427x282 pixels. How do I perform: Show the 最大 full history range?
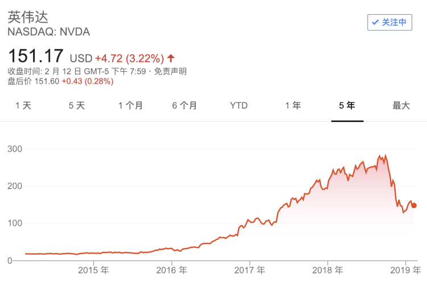pyautogui.click(x=401, y=106)
